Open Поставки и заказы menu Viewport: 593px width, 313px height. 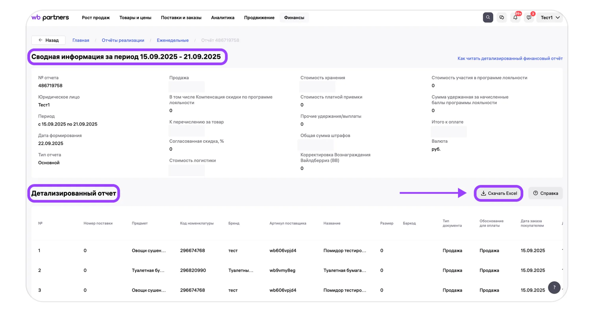pos(181,17)
